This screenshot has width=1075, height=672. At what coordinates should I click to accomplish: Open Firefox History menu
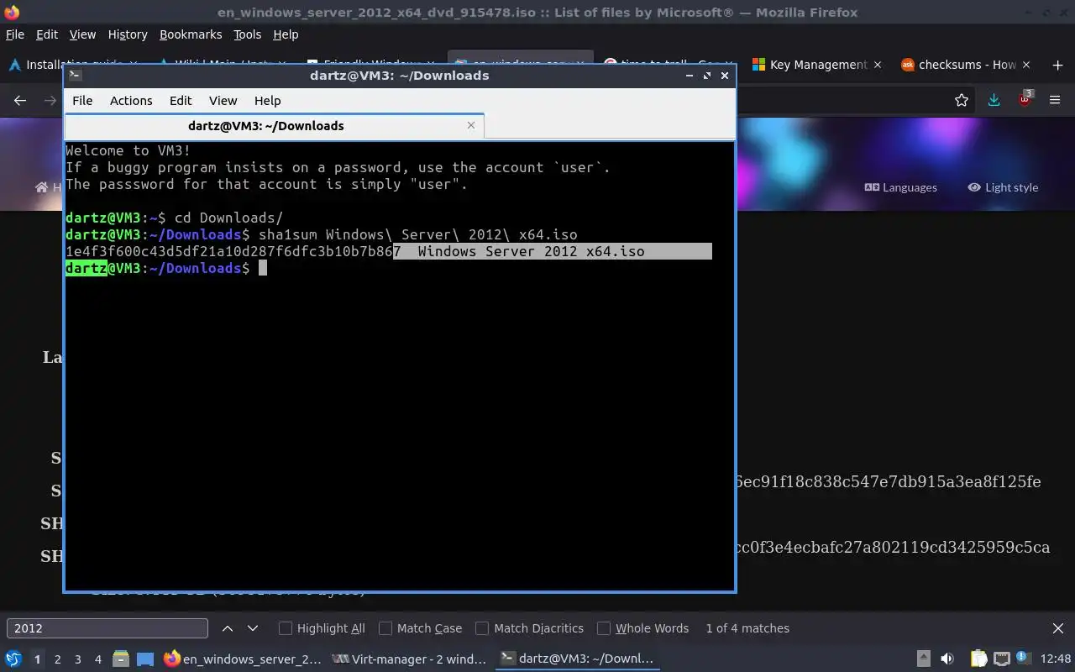coord(128,34)
